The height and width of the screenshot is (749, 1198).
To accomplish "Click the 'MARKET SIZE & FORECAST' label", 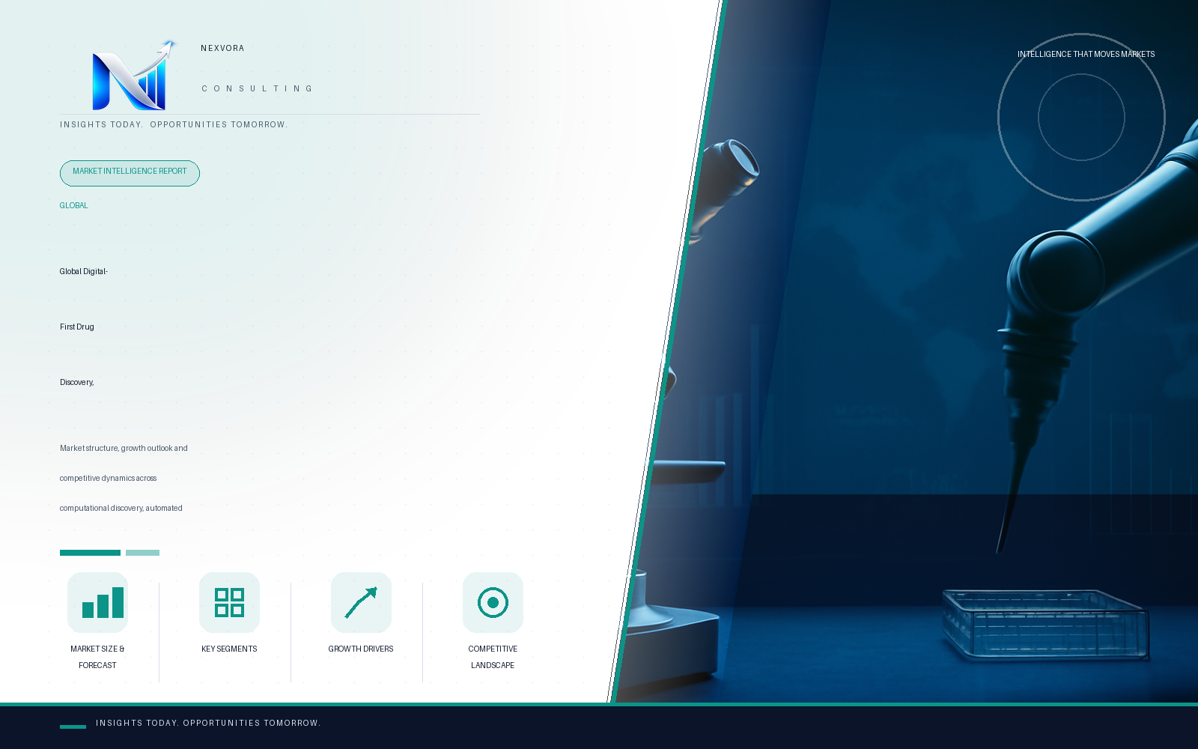I will pos(97,657).
